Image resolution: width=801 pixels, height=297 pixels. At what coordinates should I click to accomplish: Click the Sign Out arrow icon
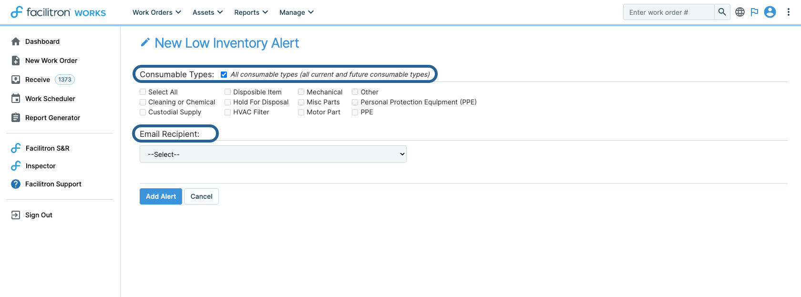(16, 215)
